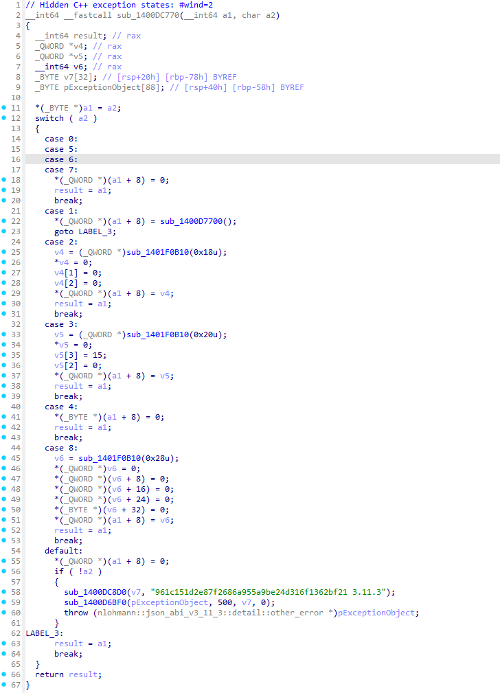The height and width of the screenshot is (693, 500).
Task: Click the 'case 4:' label
Action: [x=61, y=407]
